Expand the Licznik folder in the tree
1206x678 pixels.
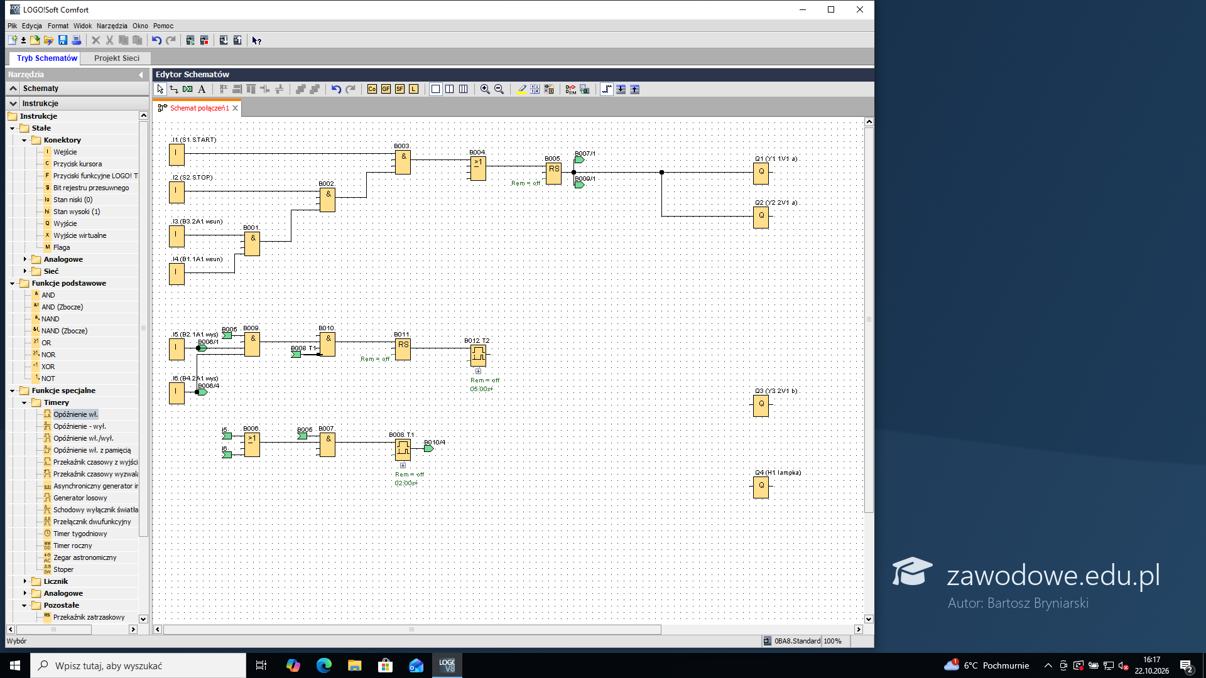pyautogui.click(x=25, y=581)
